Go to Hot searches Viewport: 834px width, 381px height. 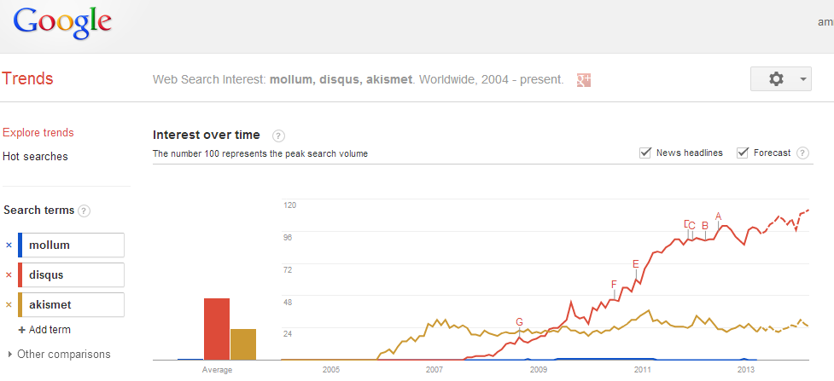(35, 157)
